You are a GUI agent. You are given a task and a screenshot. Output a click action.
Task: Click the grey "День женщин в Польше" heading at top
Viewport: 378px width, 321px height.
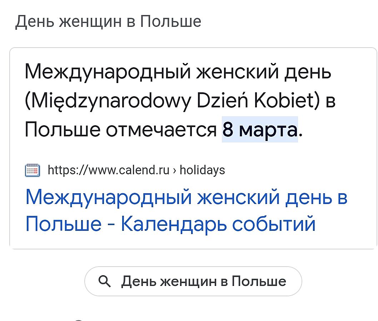click(108, 22)
